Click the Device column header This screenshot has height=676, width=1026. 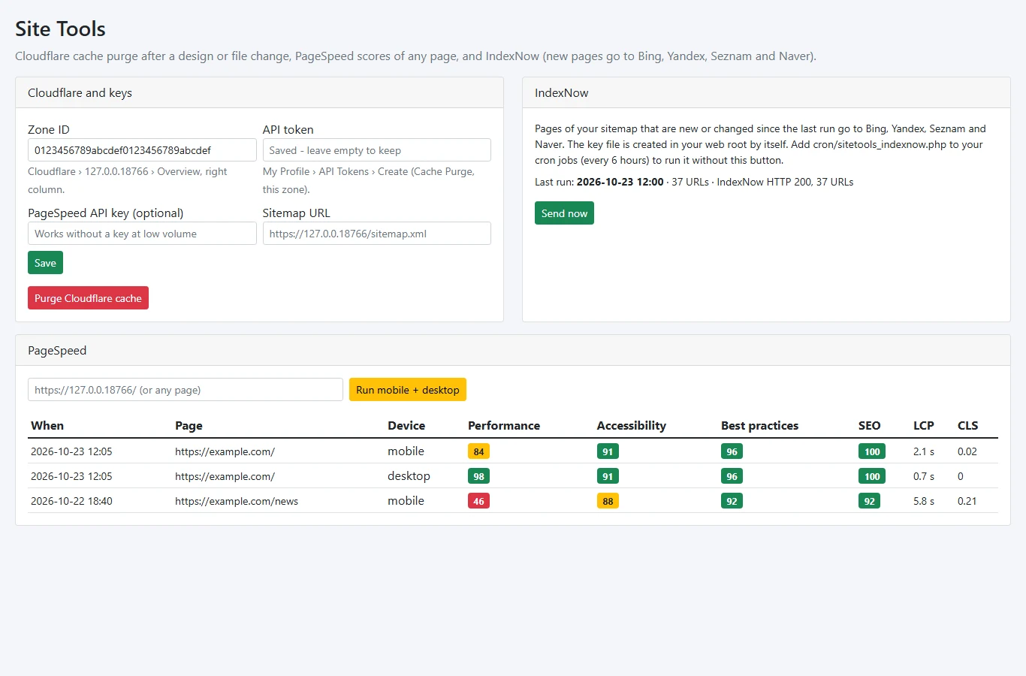point(406,425)
